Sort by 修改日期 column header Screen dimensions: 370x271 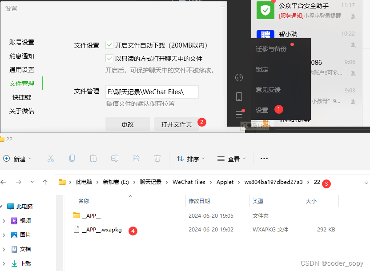(199, 201)
